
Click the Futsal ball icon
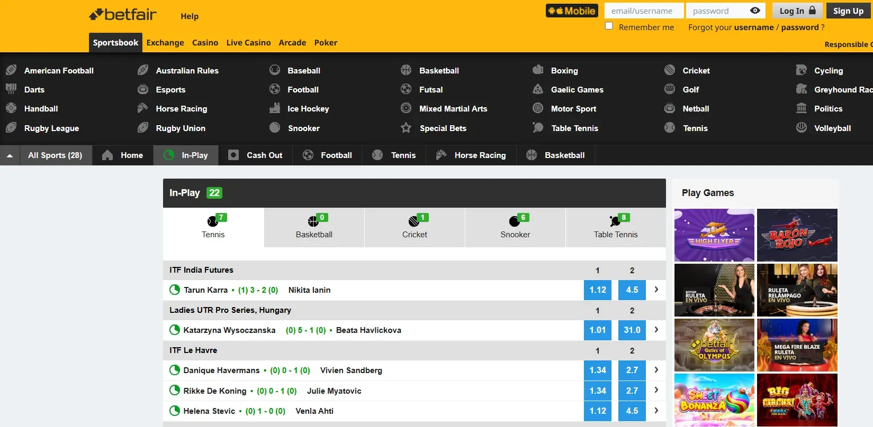(x=406, y=89)
